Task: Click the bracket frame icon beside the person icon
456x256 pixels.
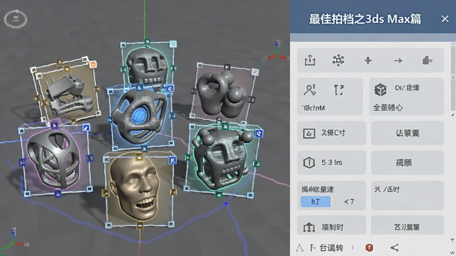Action: click(339, 90)
